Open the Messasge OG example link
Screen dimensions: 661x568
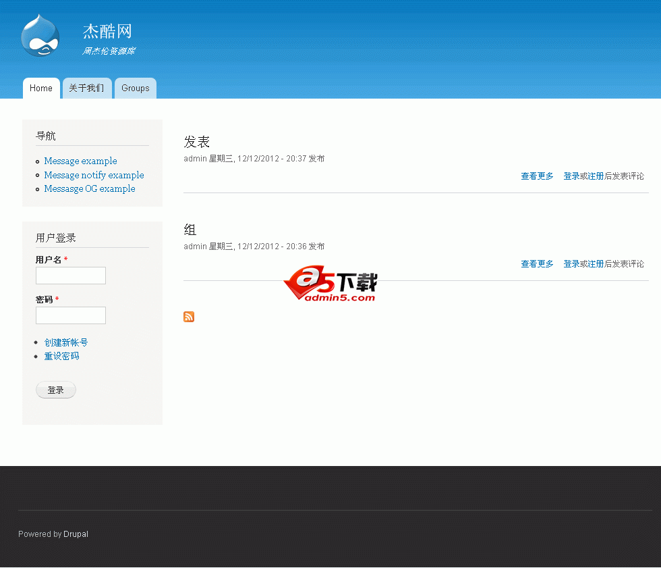tap(90, 188)
